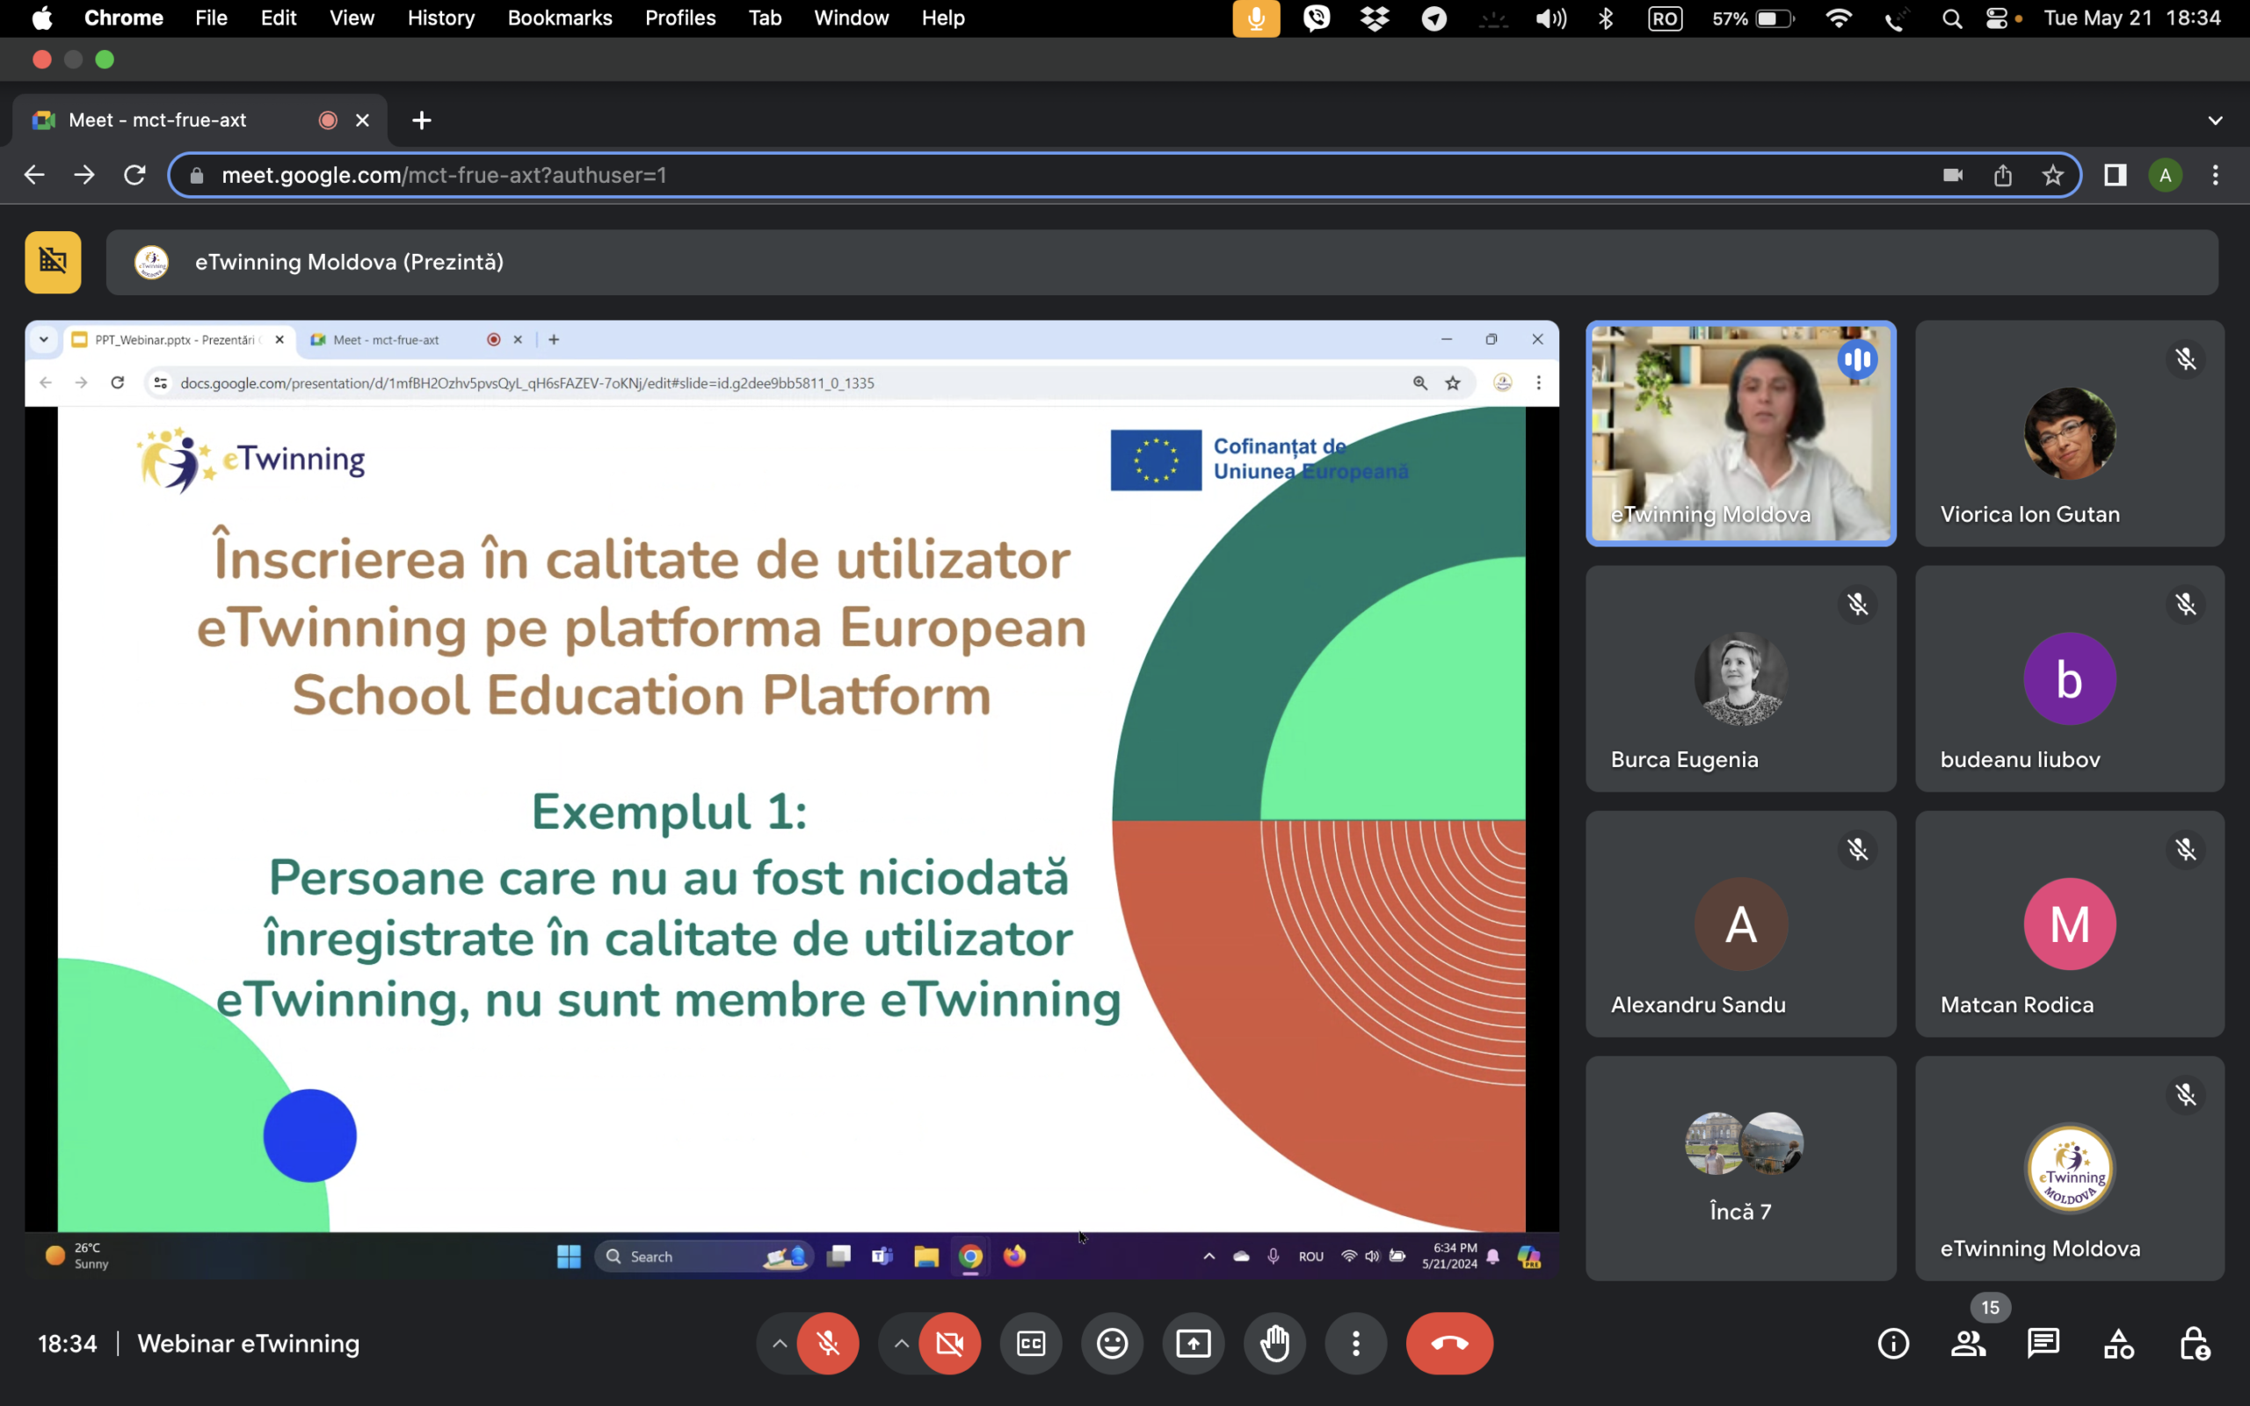
Task: Raise your hand in the meeting
Action: click(x=1274, y=1344)
